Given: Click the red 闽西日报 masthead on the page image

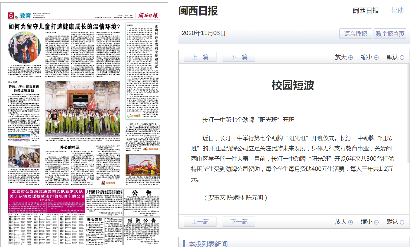Looking at the screenshot, I should pos(148,16).
